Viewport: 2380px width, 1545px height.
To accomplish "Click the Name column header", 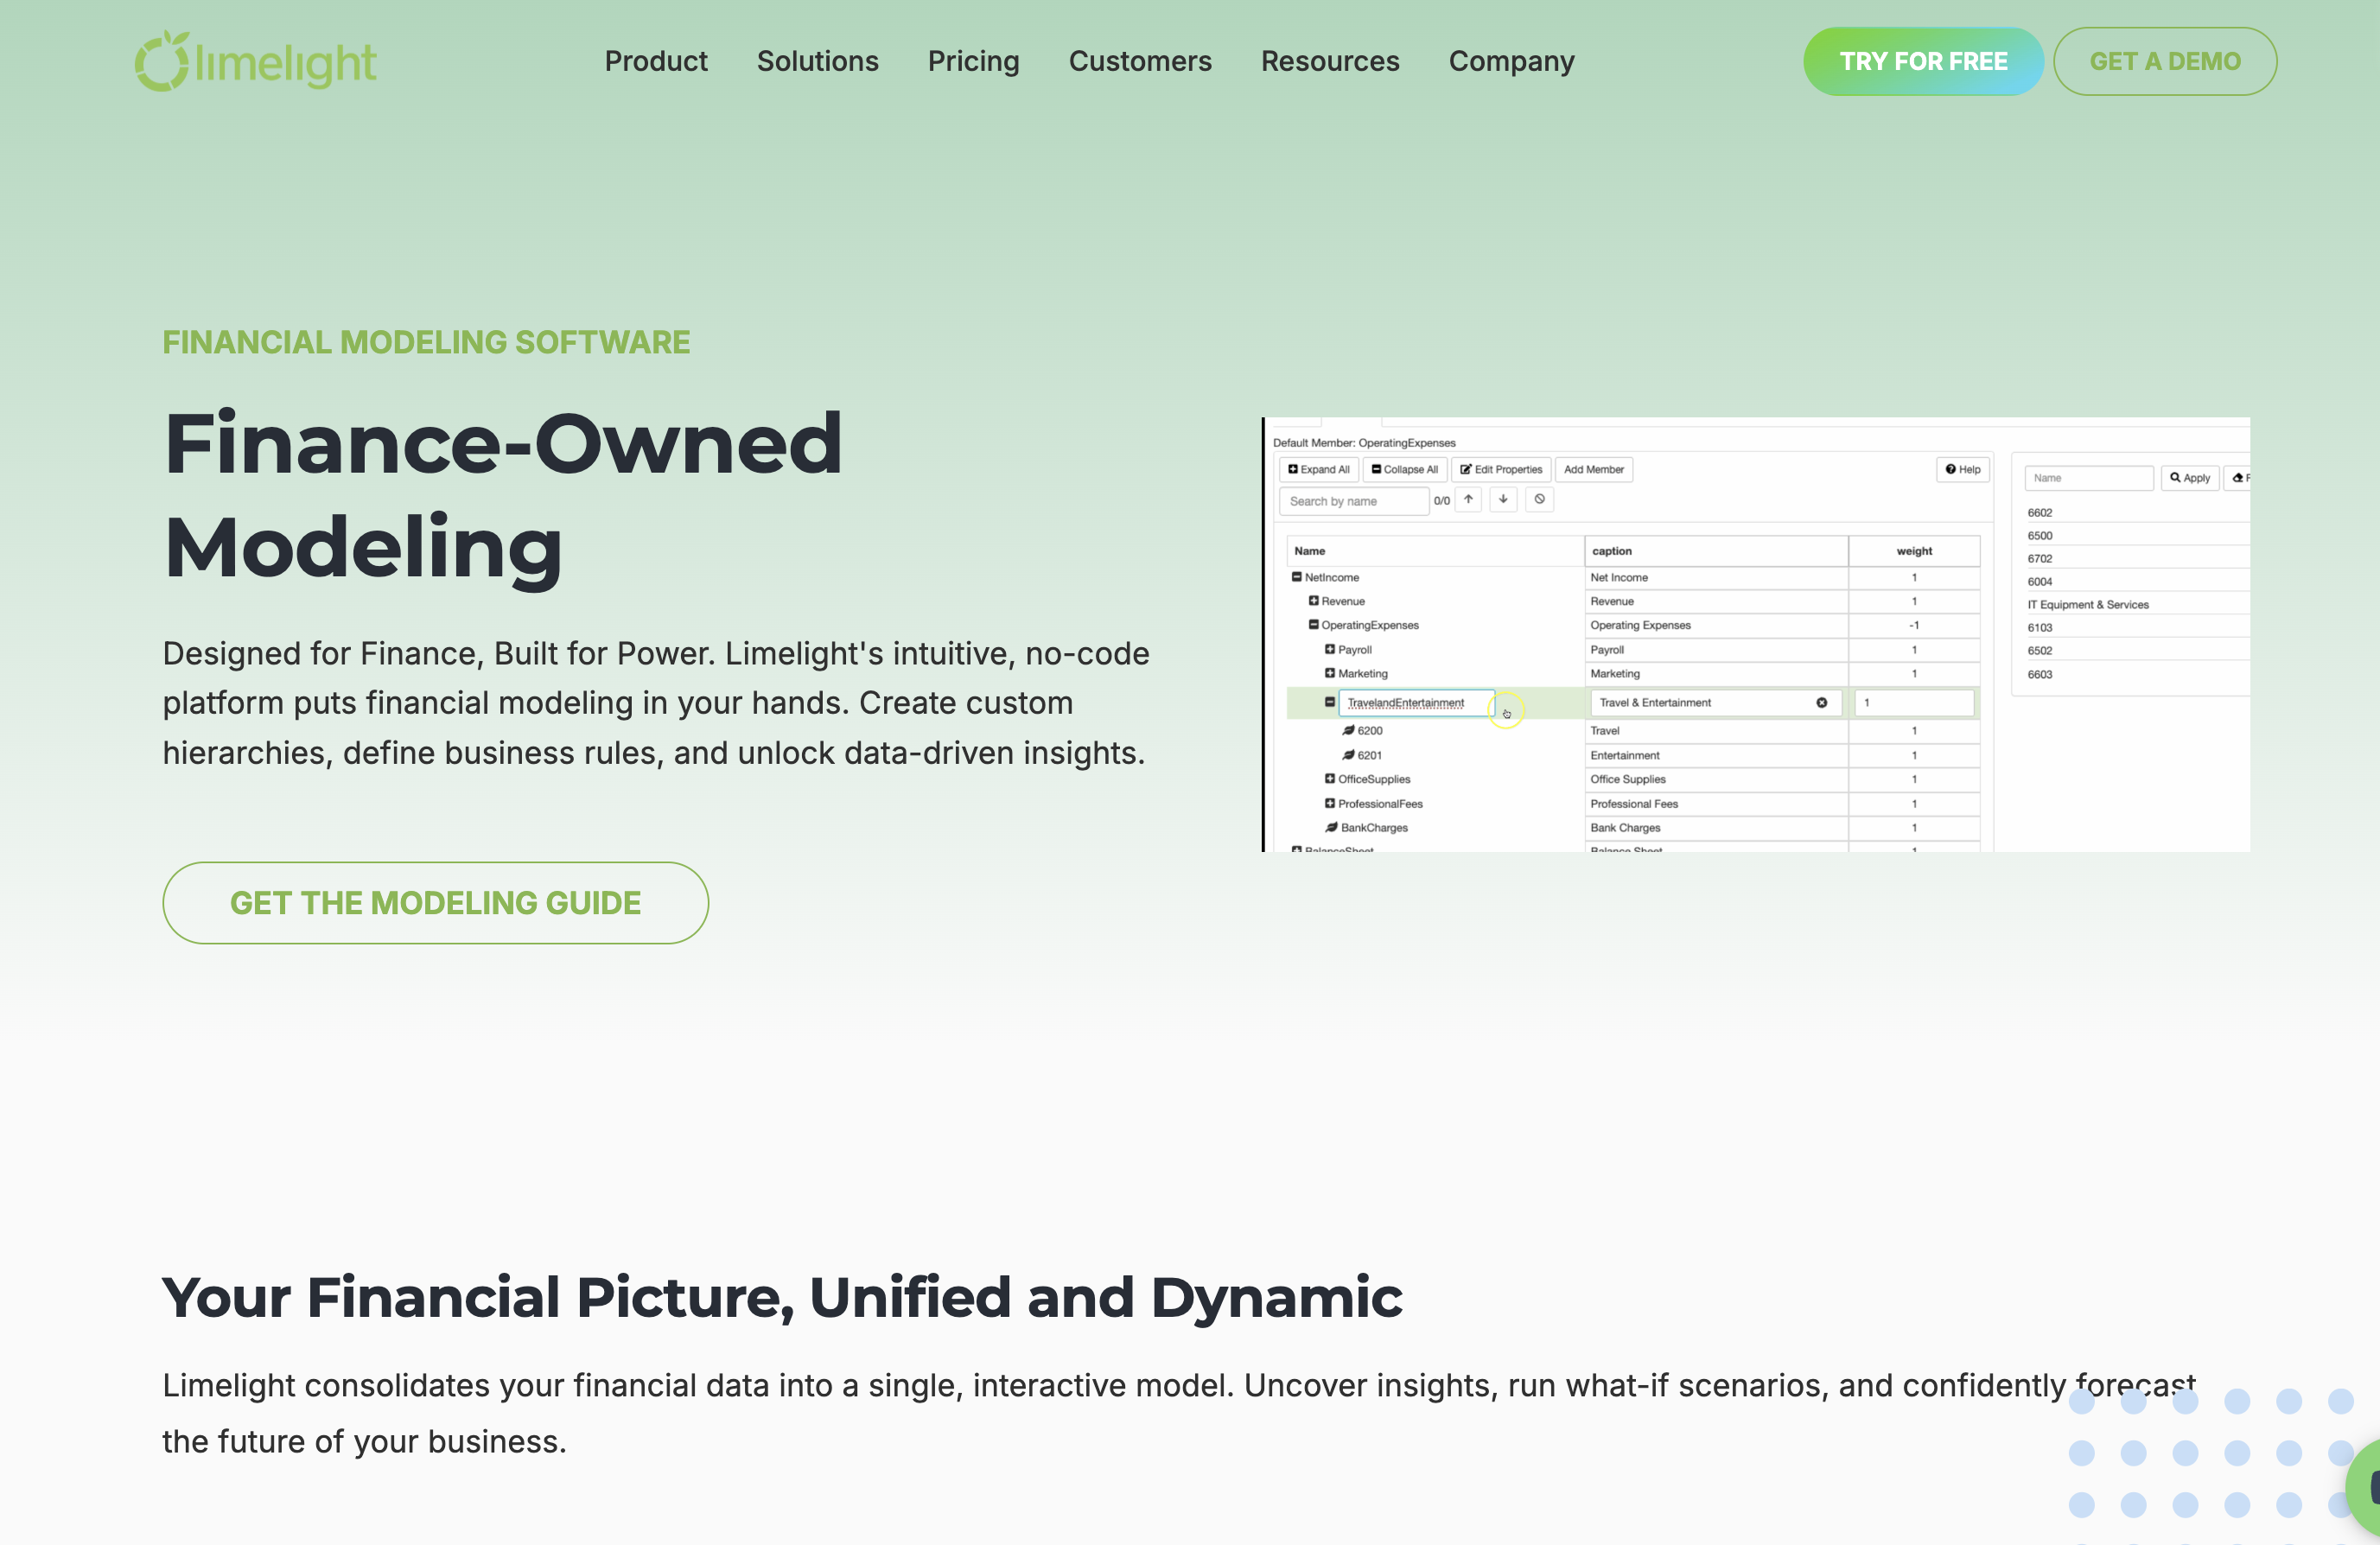I will tap(1435, 551).
